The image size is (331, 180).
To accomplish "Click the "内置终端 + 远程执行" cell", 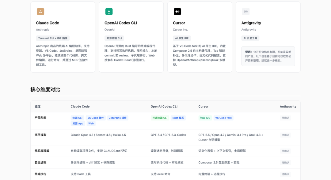I will point(212,174).
